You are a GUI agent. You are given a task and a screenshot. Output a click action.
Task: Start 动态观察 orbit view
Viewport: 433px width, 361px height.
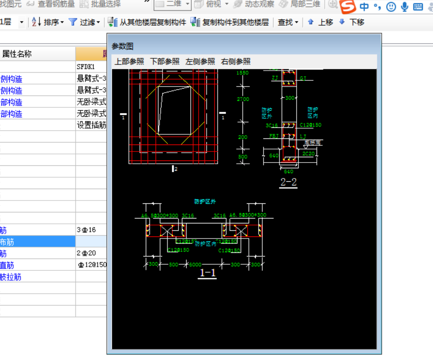[x=254, y=4]
